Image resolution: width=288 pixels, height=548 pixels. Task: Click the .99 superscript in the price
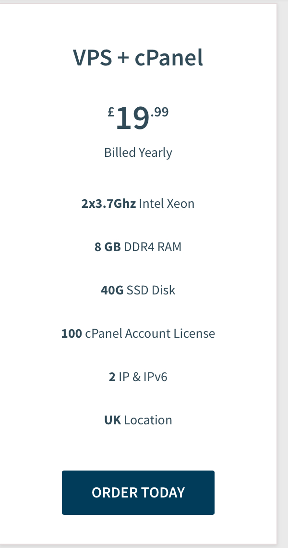click(160, 113)
